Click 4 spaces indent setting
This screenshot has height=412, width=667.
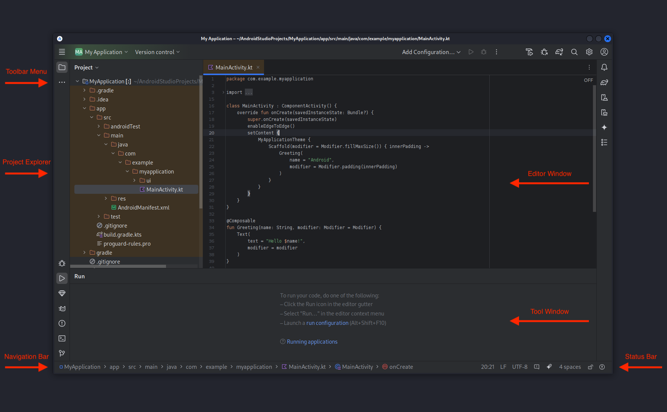click(x=570, y=367)
